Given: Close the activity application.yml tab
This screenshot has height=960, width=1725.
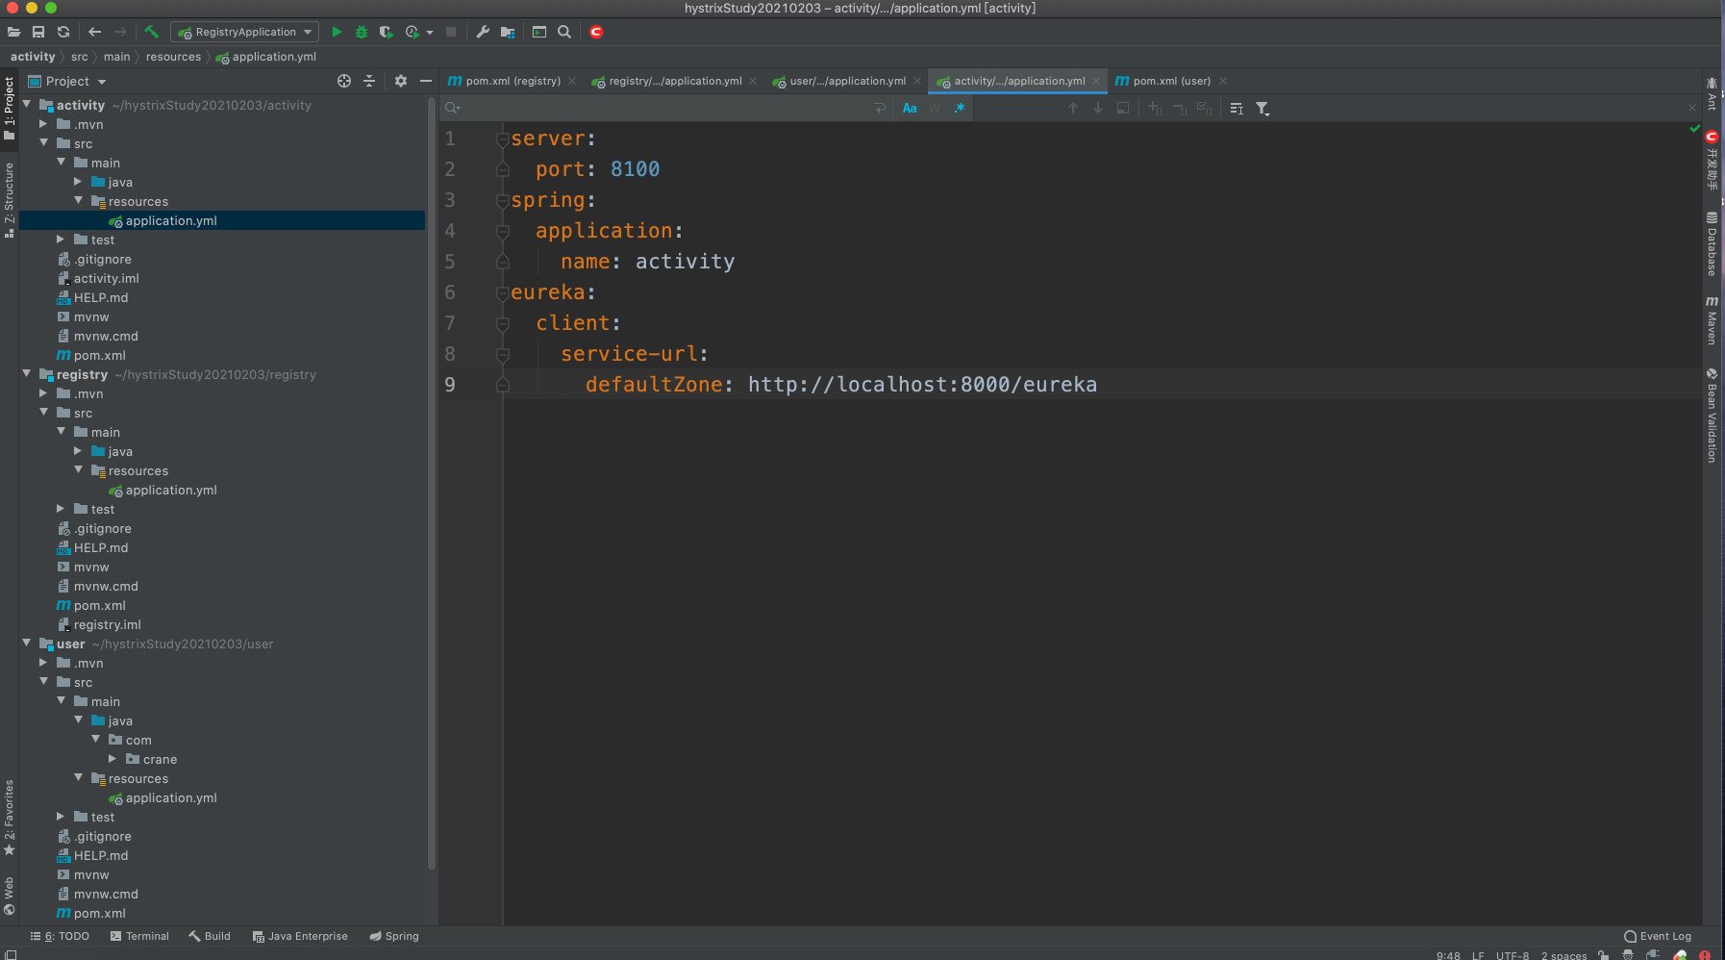Looking at the screenshot, I should (1096, 81).
